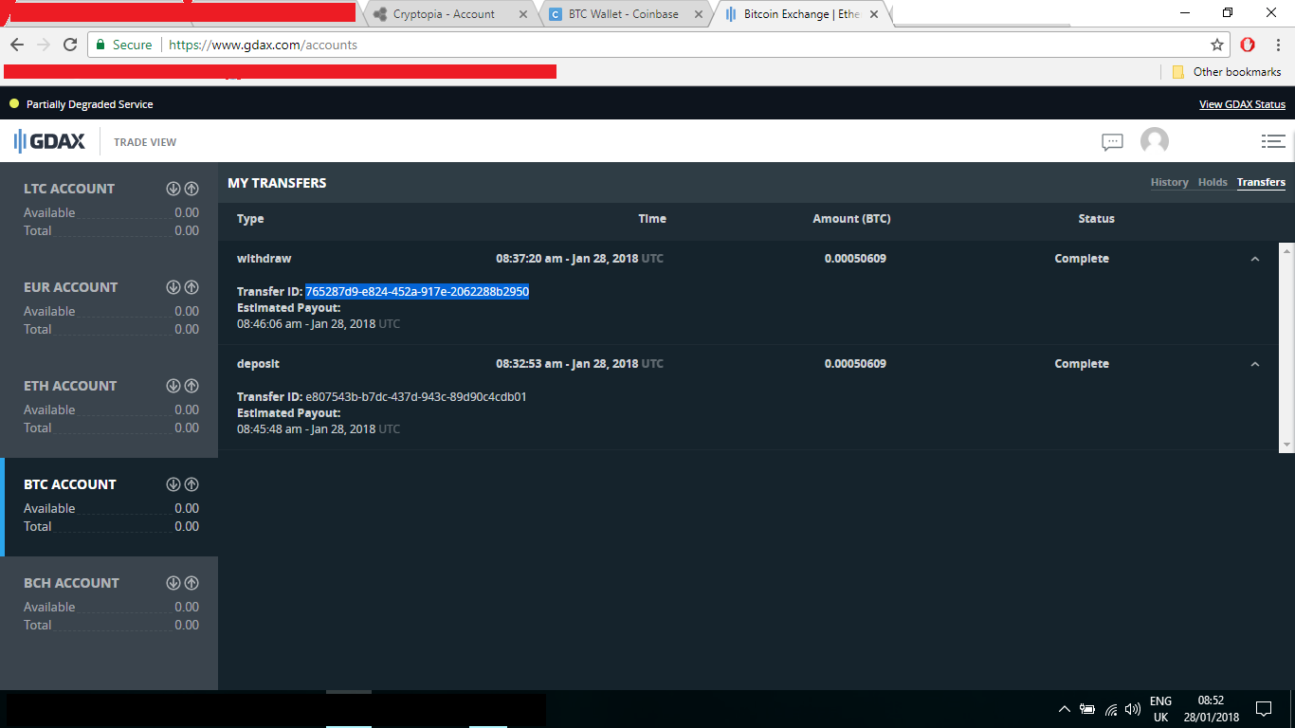The image size is (1295, 728).
Task: Open deposit for LTC ACCOUNT
Action: pos(173,188)
